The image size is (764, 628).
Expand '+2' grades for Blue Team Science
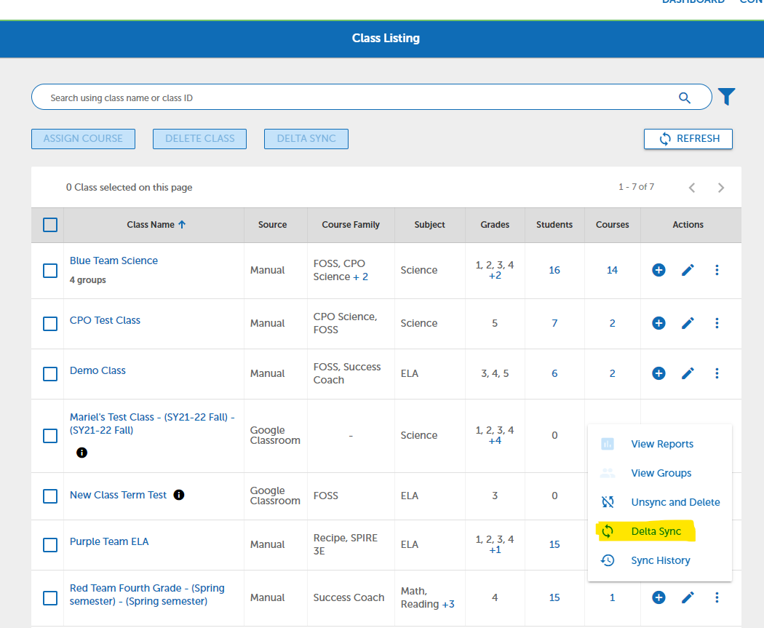pyautogui.click(x=495, y=276)
